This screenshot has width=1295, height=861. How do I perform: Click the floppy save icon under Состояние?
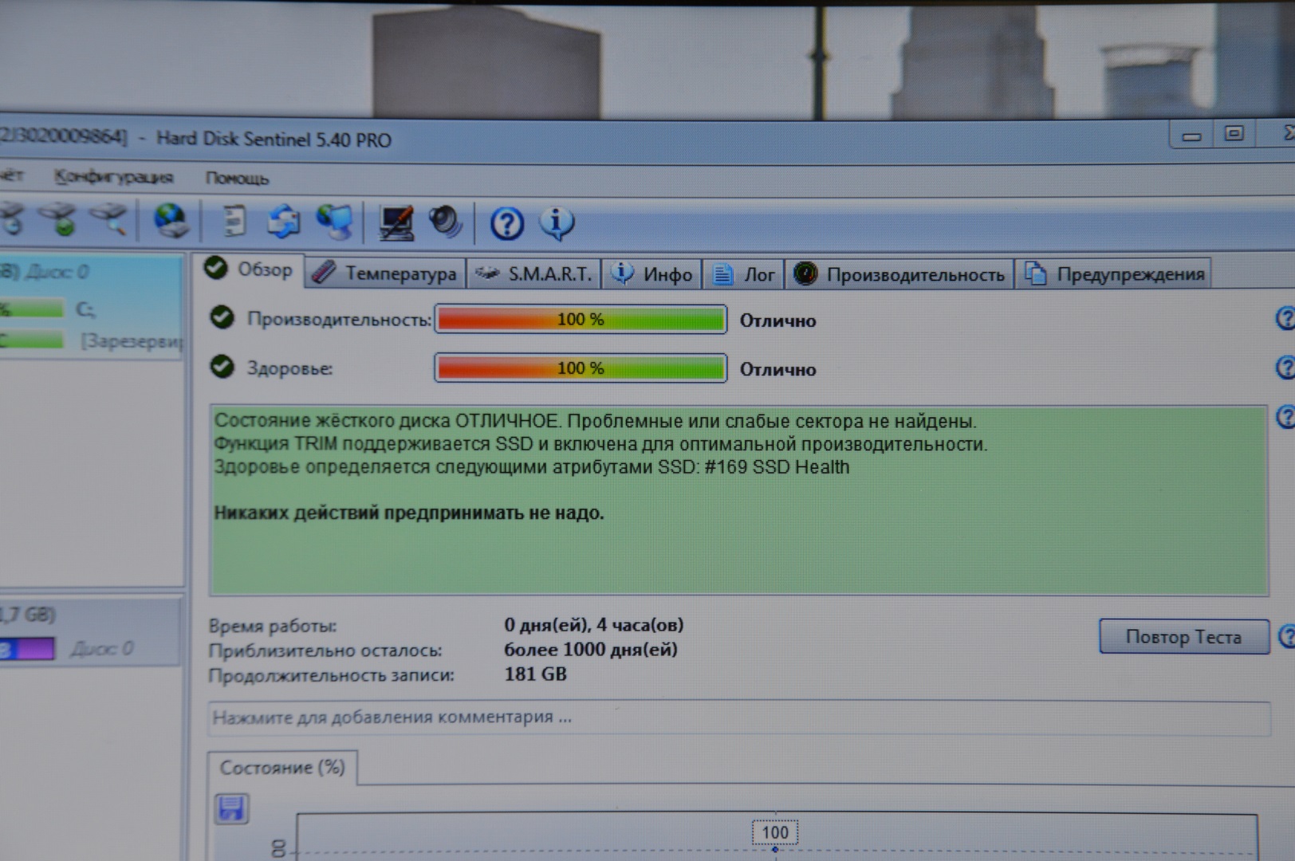[x=231, y=808]
